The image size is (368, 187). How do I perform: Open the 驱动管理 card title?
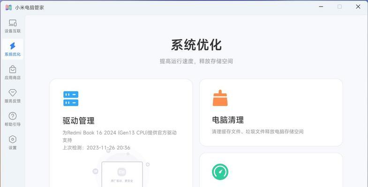click(79, 121)
